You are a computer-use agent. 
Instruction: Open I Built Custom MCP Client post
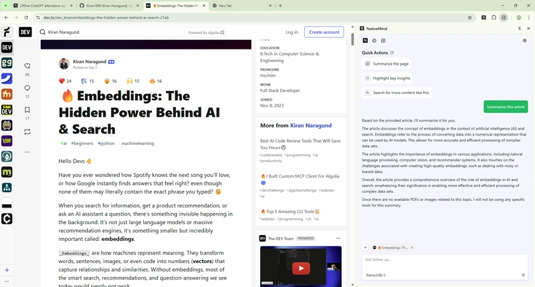[300, 179]
